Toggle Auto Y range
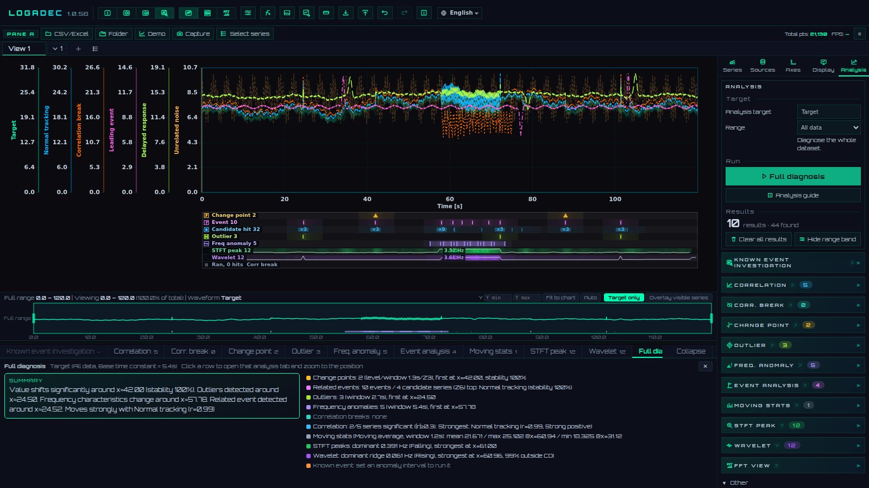The height and width of the screenshot is (488, 869). pos(590,298)
